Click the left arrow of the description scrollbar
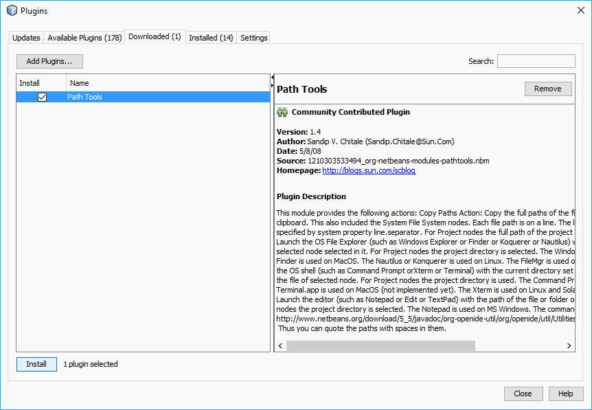The height and width of the screenshot is (410, 592). point(280,345)
